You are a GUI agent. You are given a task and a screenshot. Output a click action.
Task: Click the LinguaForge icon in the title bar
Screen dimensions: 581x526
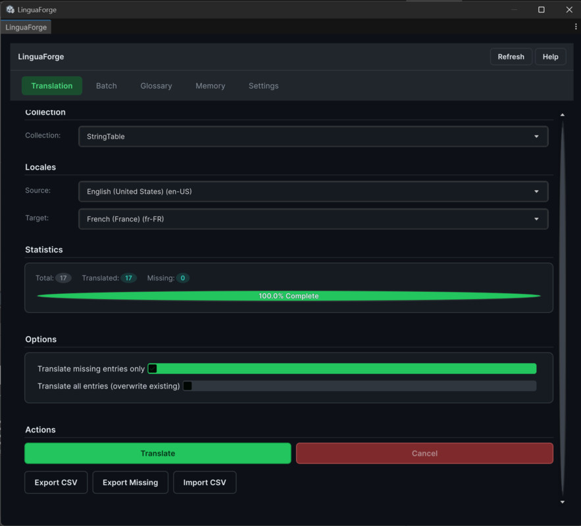click(x=10, y=9)
